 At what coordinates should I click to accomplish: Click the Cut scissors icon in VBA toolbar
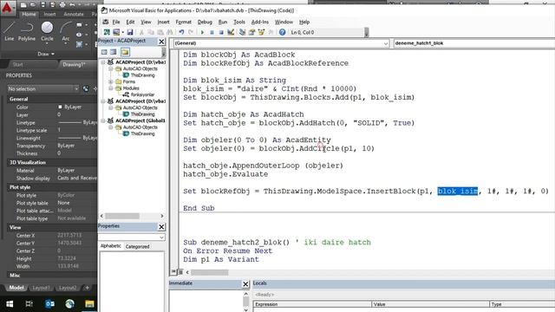pyautogui.click(x=141, y=32)
